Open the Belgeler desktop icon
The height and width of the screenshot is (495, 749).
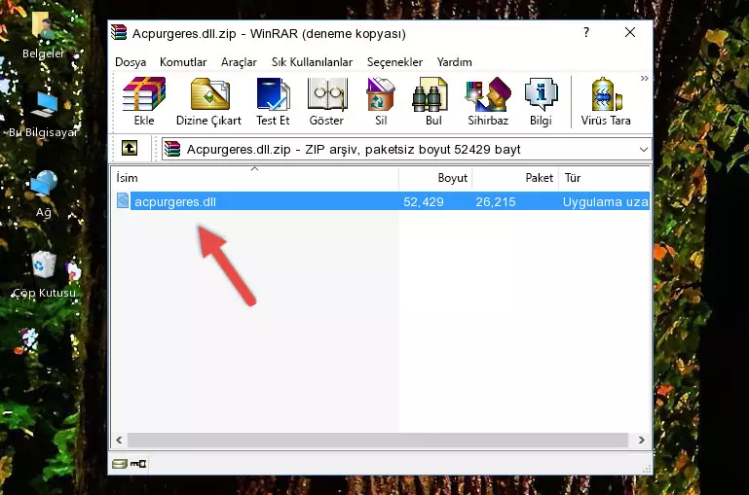coord(43,35)
